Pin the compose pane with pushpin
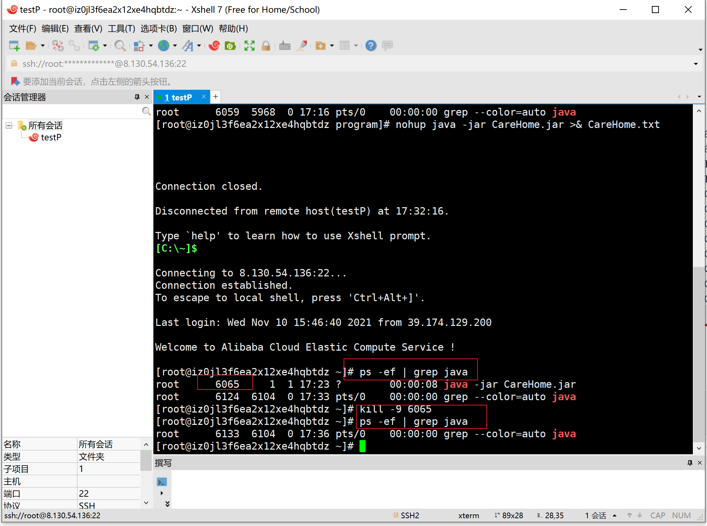The width and height of the screenshot is (707, 526). pos(690,463)
